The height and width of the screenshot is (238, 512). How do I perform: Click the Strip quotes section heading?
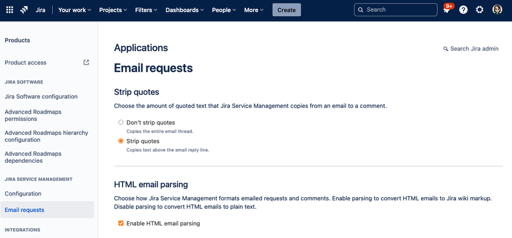coord(136,92)
